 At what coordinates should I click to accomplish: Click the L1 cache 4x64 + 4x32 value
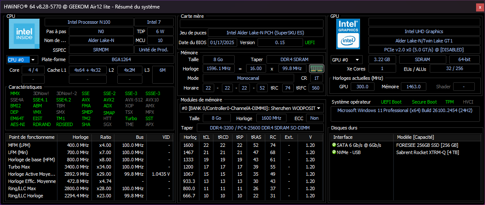tap(88, 70)
